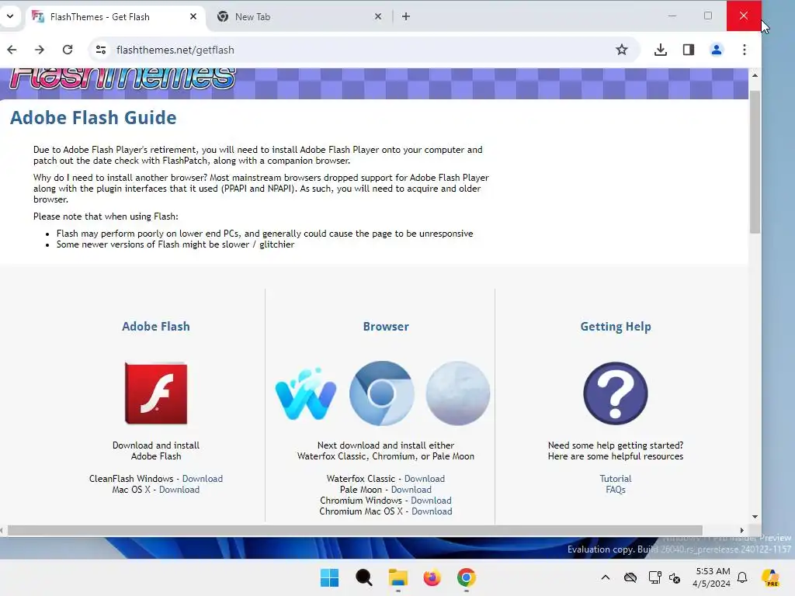Click the Pale Moon browser logo

click(x=458, y=393)
